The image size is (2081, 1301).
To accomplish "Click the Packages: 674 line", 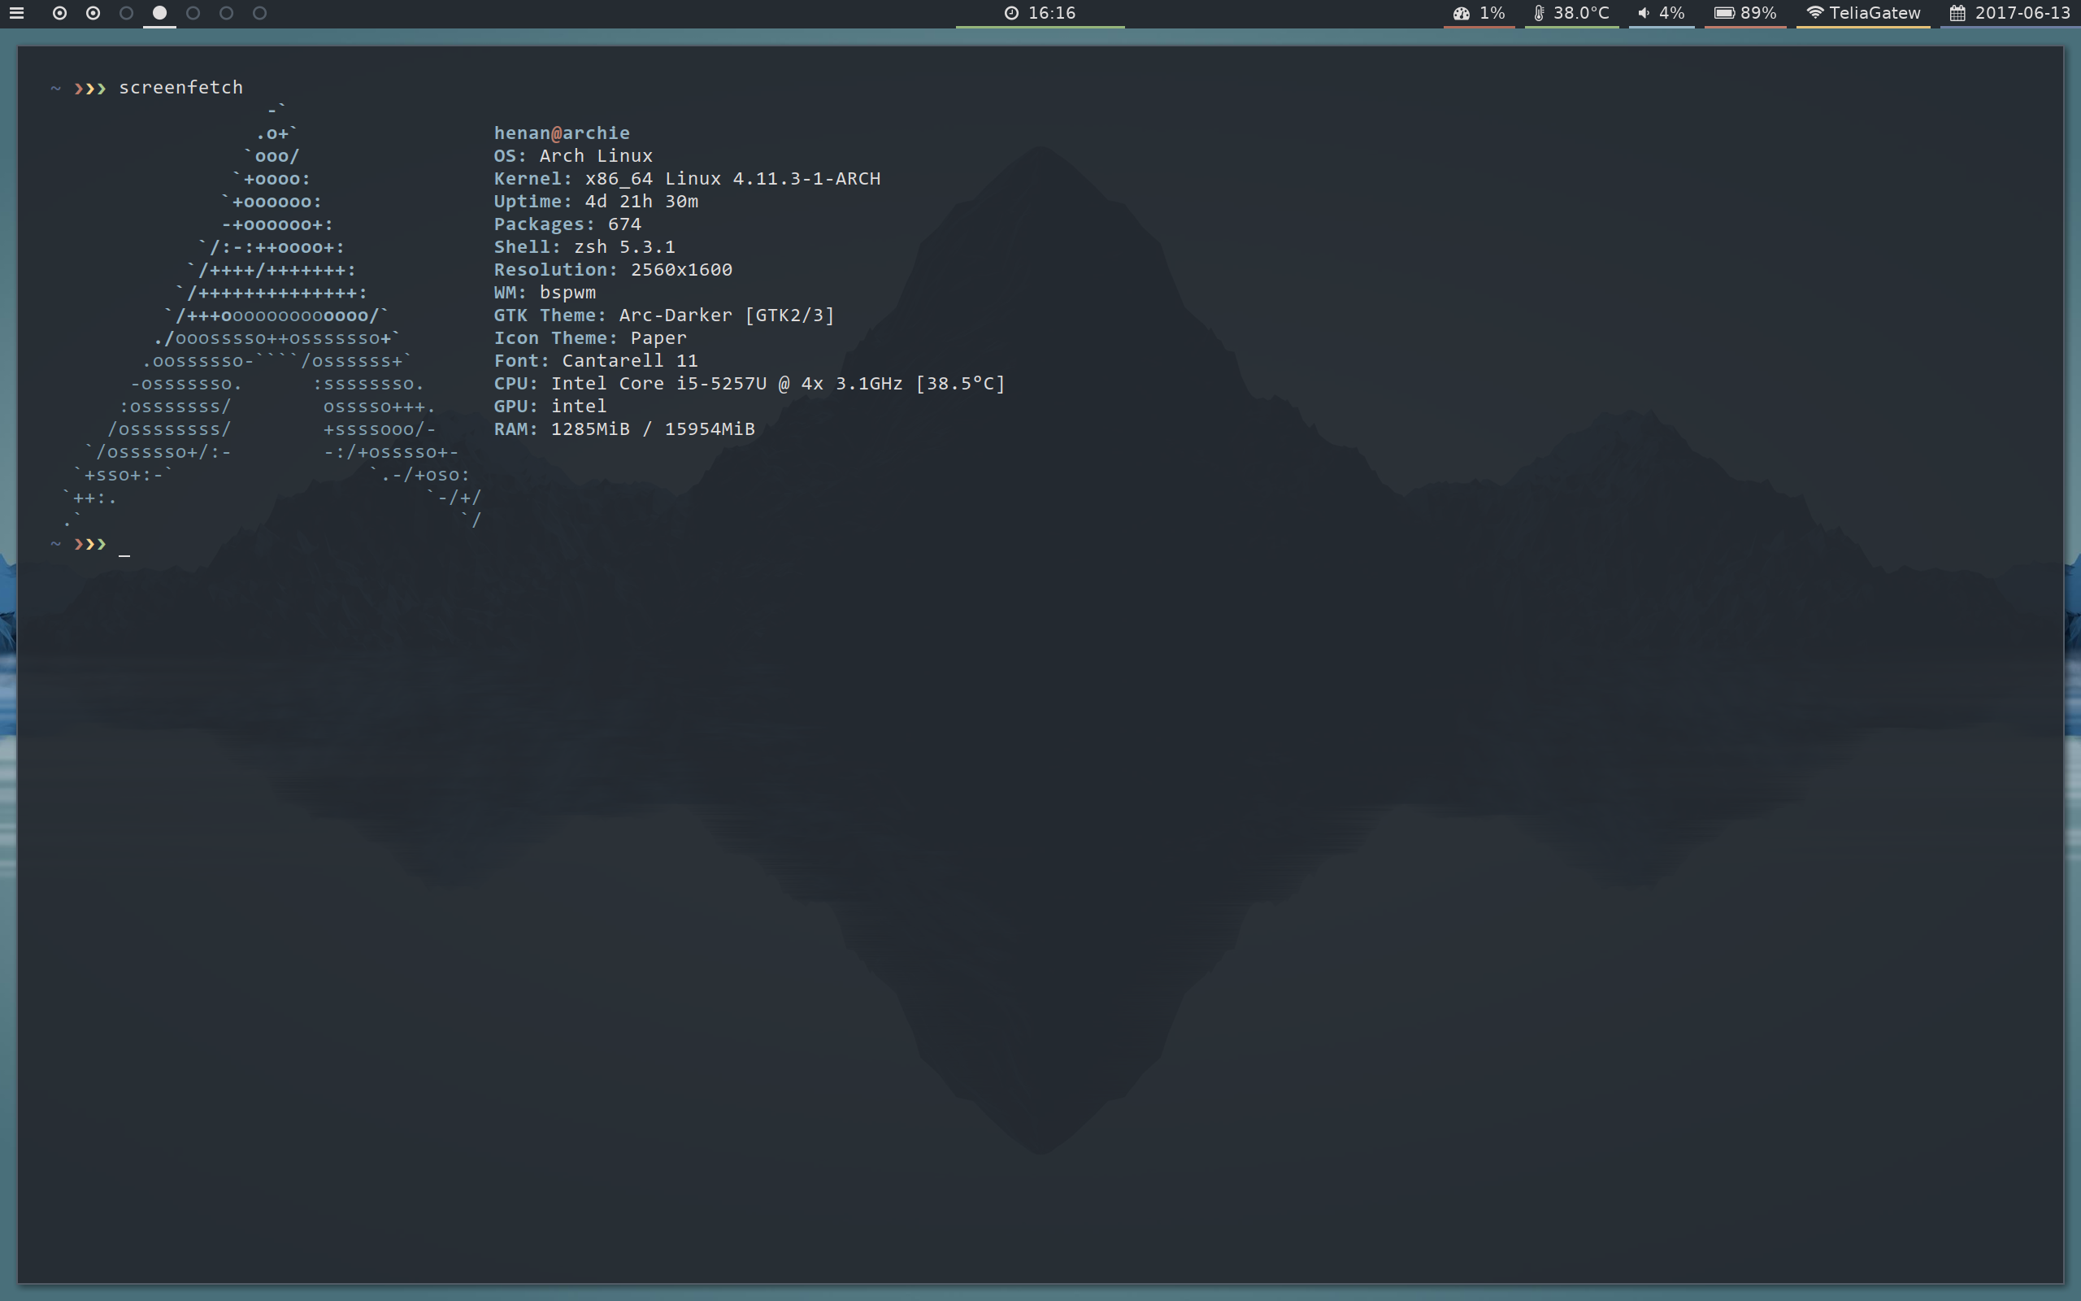I will click(567, 224).
